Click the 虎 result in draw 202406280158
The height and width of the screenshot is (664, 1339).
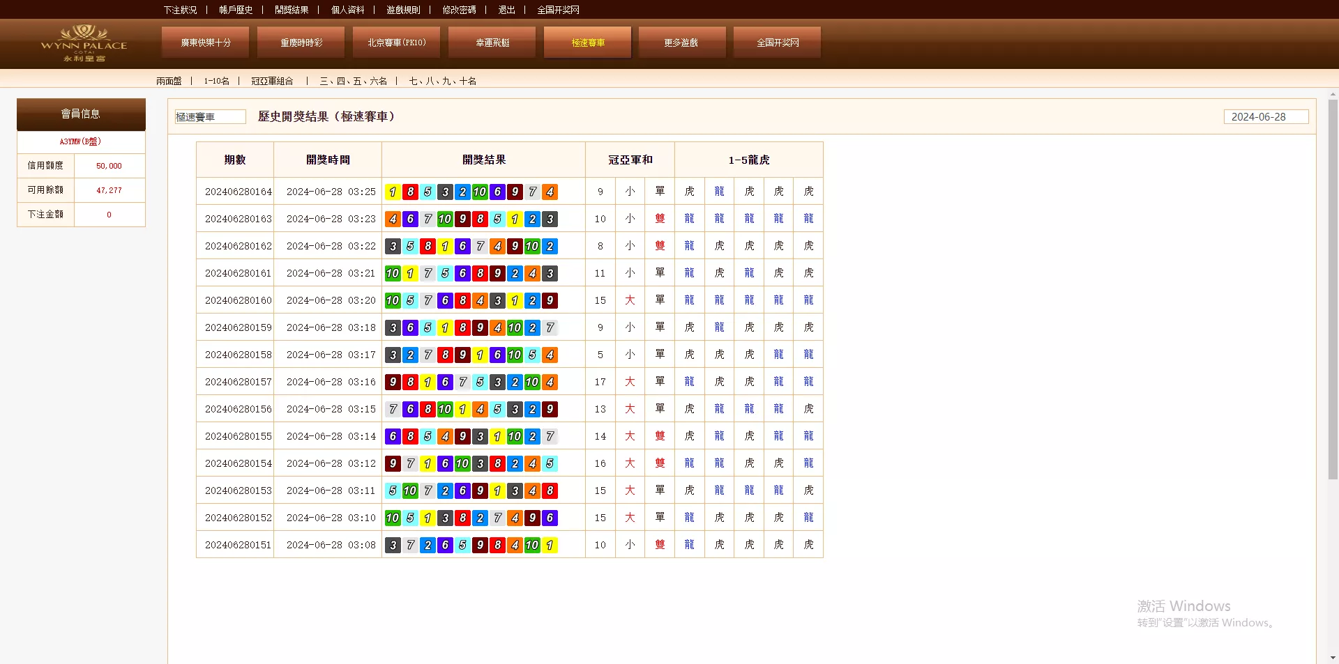click(690, 354)
